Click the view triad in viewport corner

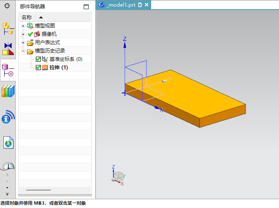(x=118, y=176)
